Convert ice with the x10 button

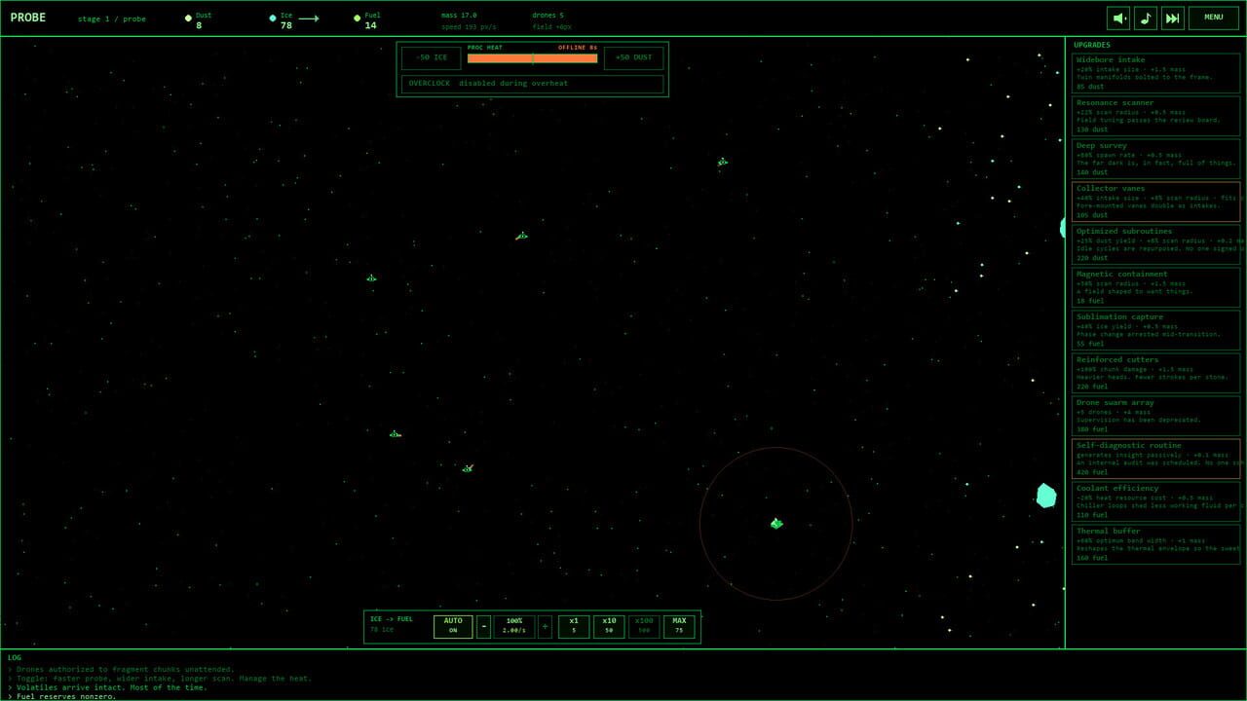click(x=609, y=626)
